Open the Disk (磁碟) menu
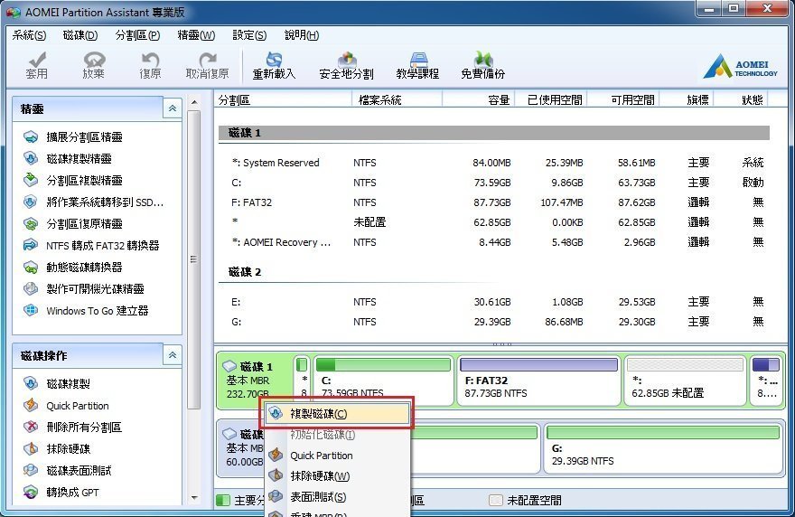This screenshot has width=795, height=517. [80, 35]
